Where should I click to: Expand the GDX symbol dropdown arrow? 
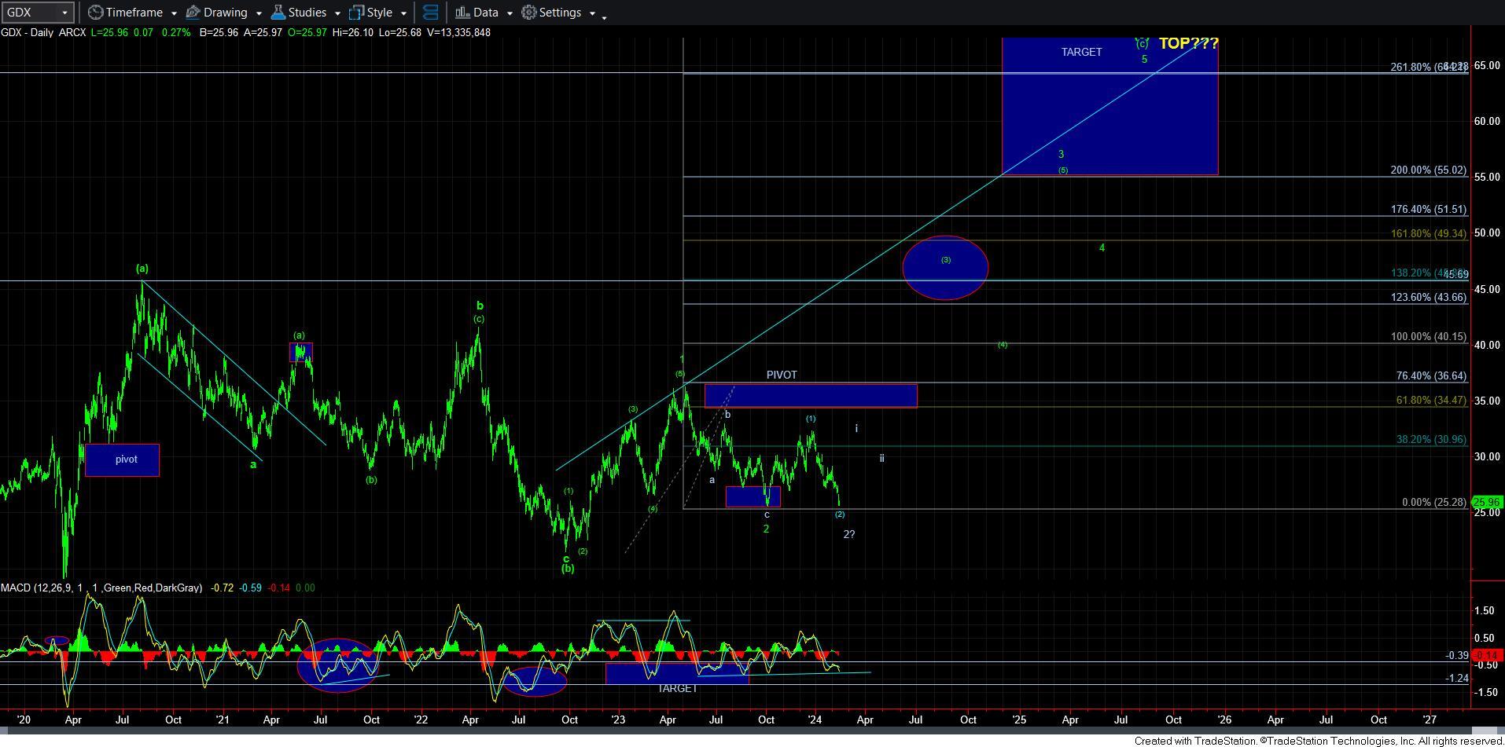click(64, 13)
